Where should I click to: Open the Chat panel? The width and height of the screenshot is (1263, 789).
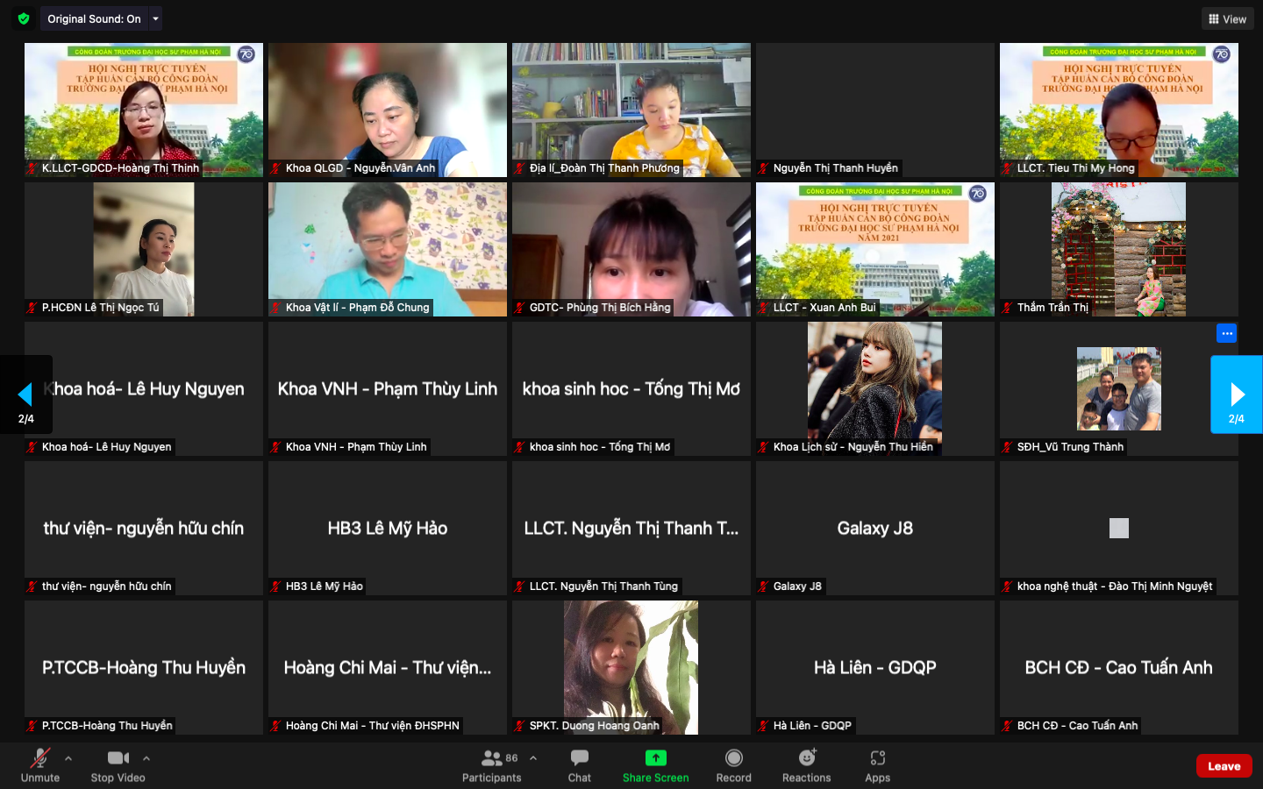click(579, 765)
